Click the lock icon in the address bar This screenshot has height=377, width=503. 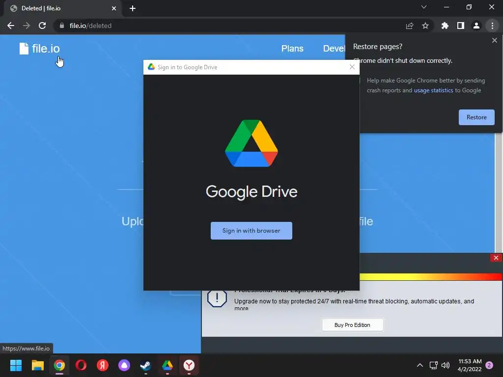[x=62, y=26]
